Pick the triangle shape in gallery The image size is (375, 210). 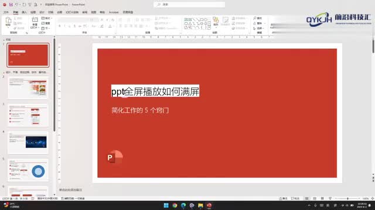point(190,23)
